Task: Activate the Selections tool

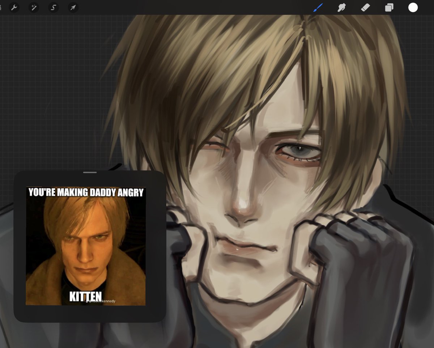Action: 53,8
